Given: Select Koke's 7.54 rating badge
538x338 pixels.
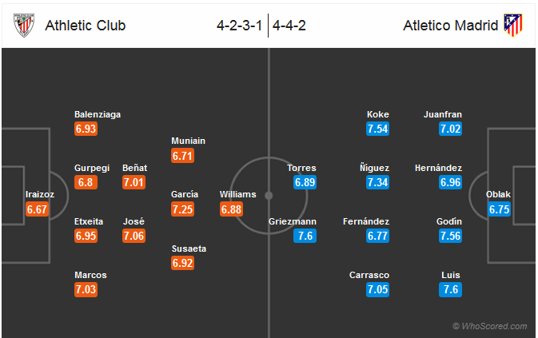Looking at the screenshot, I should point(377,129).
